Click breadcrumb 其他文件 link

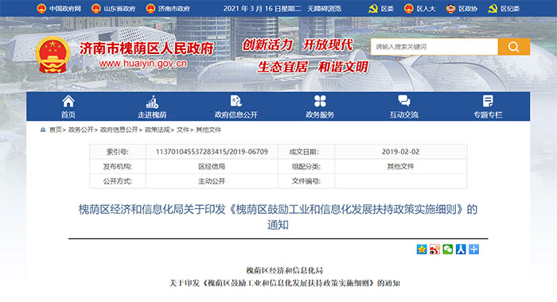(208, 130)
